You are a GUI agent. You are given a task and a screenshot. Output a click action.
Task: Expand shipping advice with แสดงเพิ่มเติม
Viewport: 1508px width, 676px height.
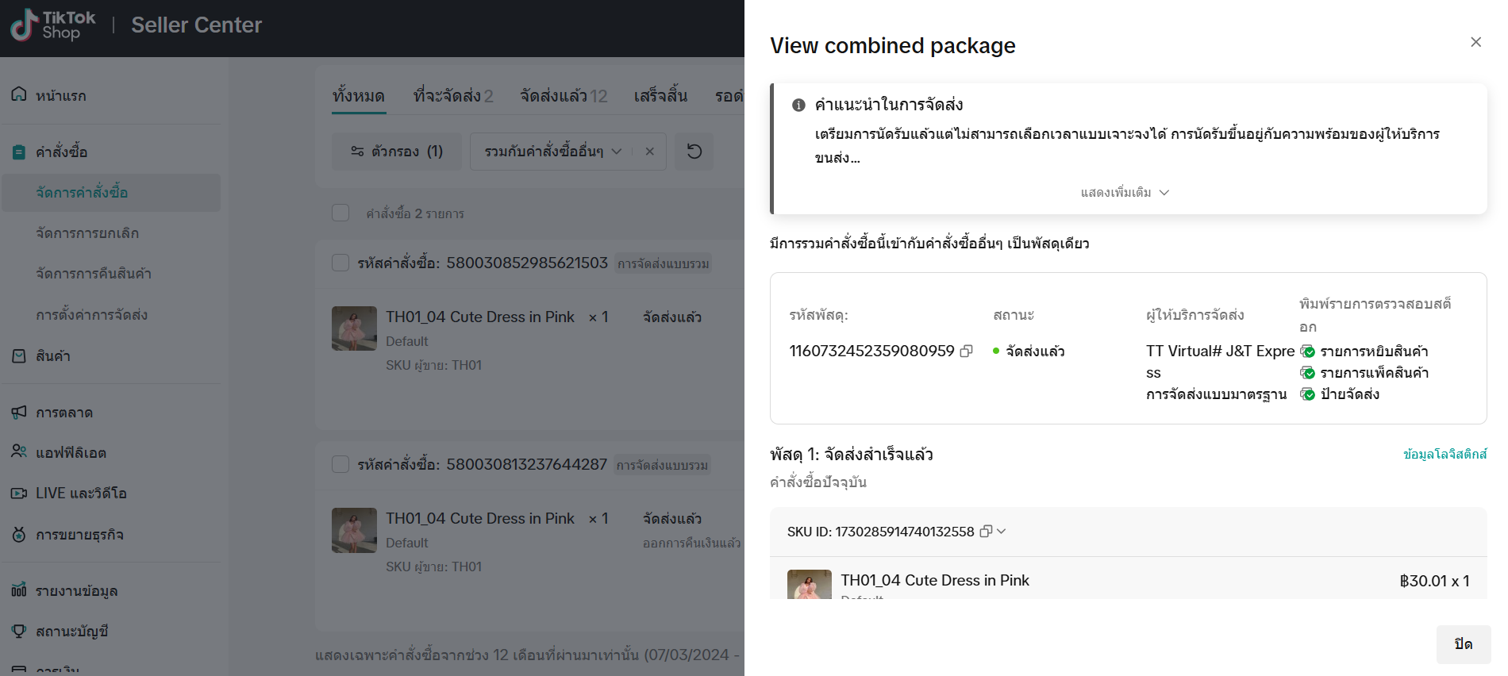point(1125,193)
